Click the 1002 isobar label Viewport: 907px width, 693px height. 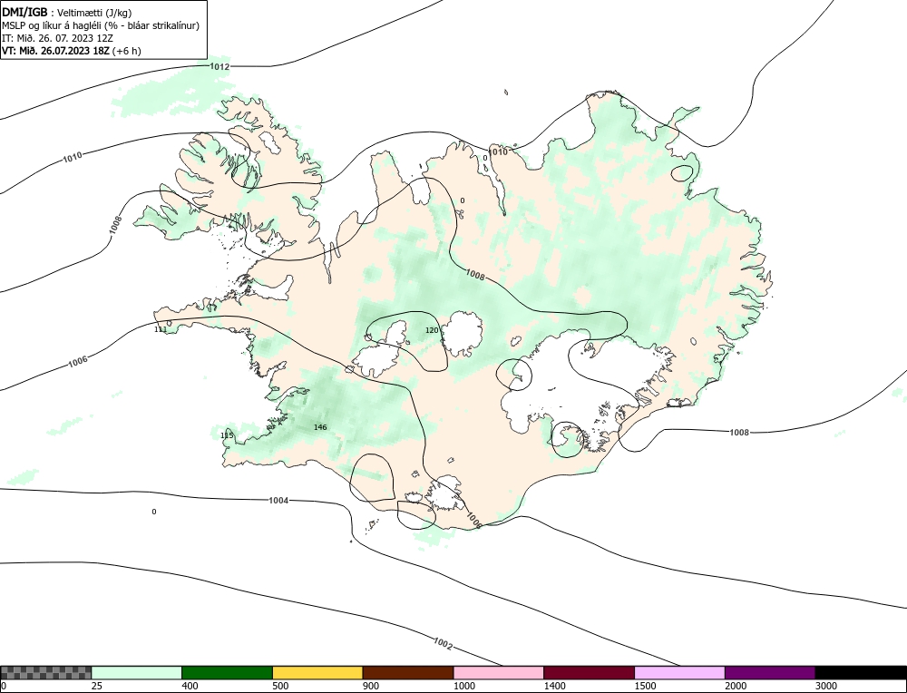[x=443, y=643]
